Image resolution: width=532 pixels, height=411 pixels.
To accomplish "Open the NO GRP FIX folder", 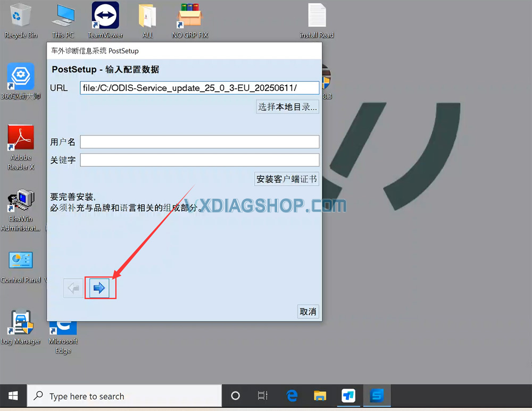I will point(189,16).
